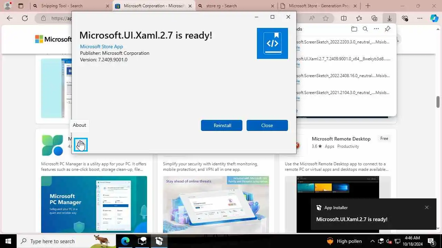Dismiss the App Installer toast notification
This screenshot has width=442, height=248.
tap(427, 207)
